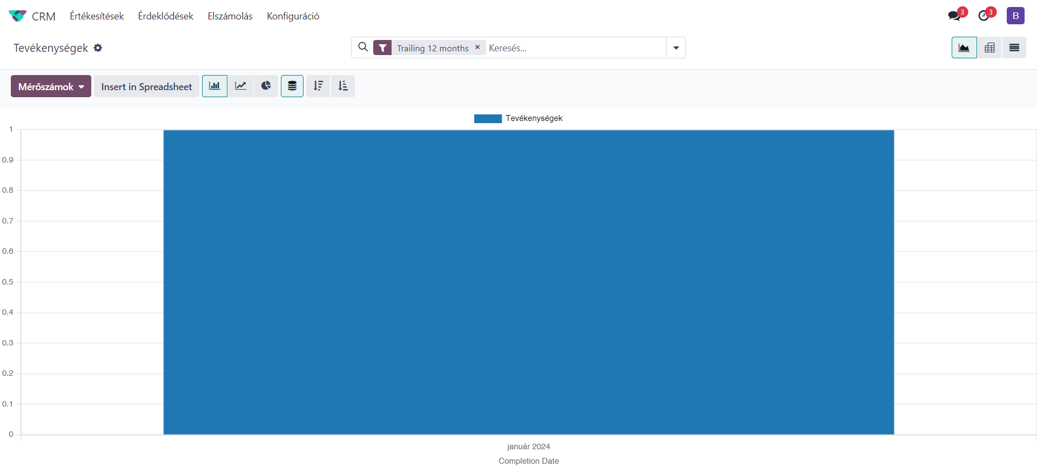
Task: Remove the Trailing 12 months filter
Action: 477,47
